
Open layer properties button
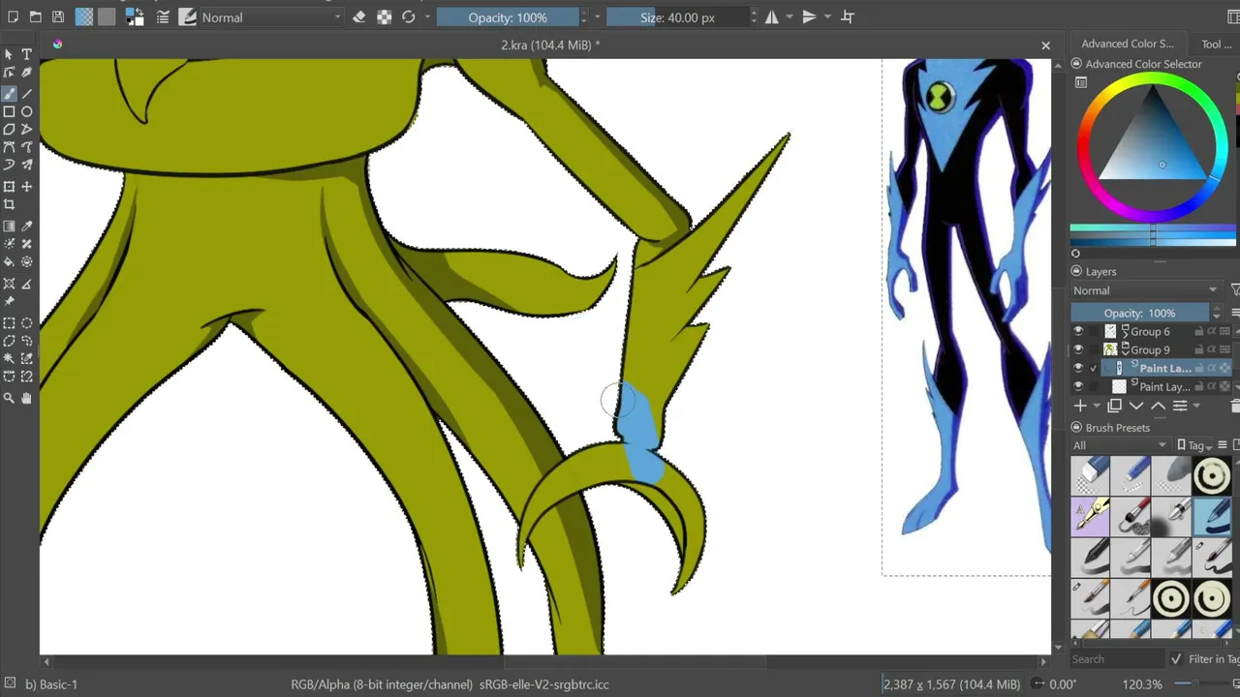click(1180, 407)
